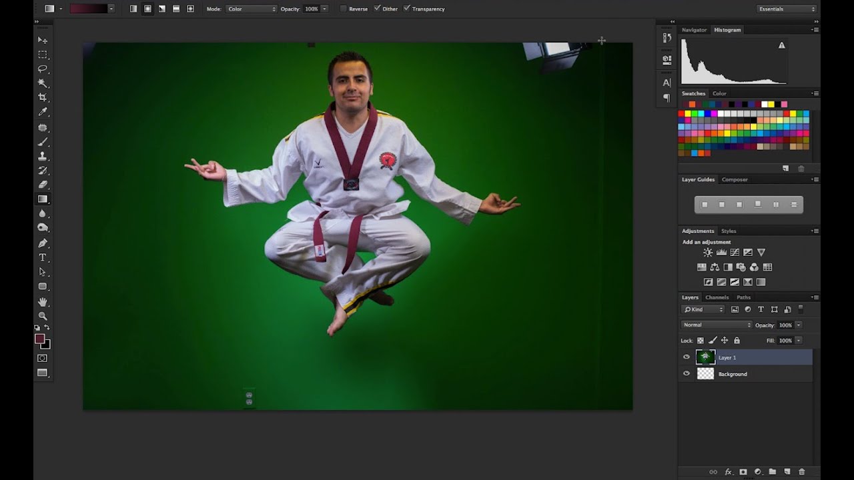This screenshot has height=480, width=854.
Task: Select the Spot Healing Brush tool
Action: [43, 127]
